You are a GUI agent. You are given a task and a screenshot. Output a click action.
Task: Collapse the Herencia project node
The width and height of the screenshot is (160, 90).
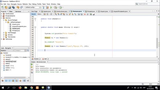[1, 18]
